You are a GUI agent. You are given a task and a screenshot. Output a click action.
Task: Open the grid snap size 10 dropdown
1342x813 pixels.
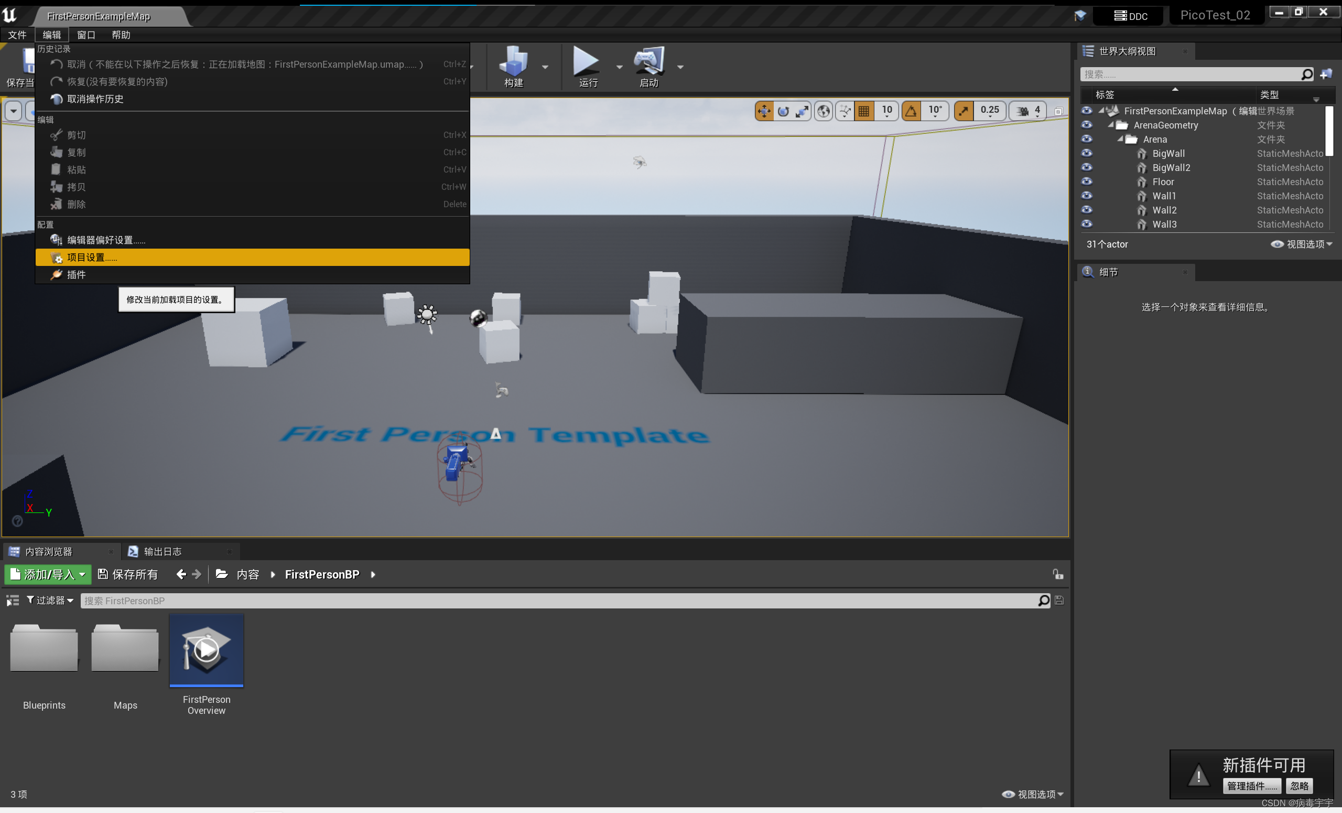887,111
